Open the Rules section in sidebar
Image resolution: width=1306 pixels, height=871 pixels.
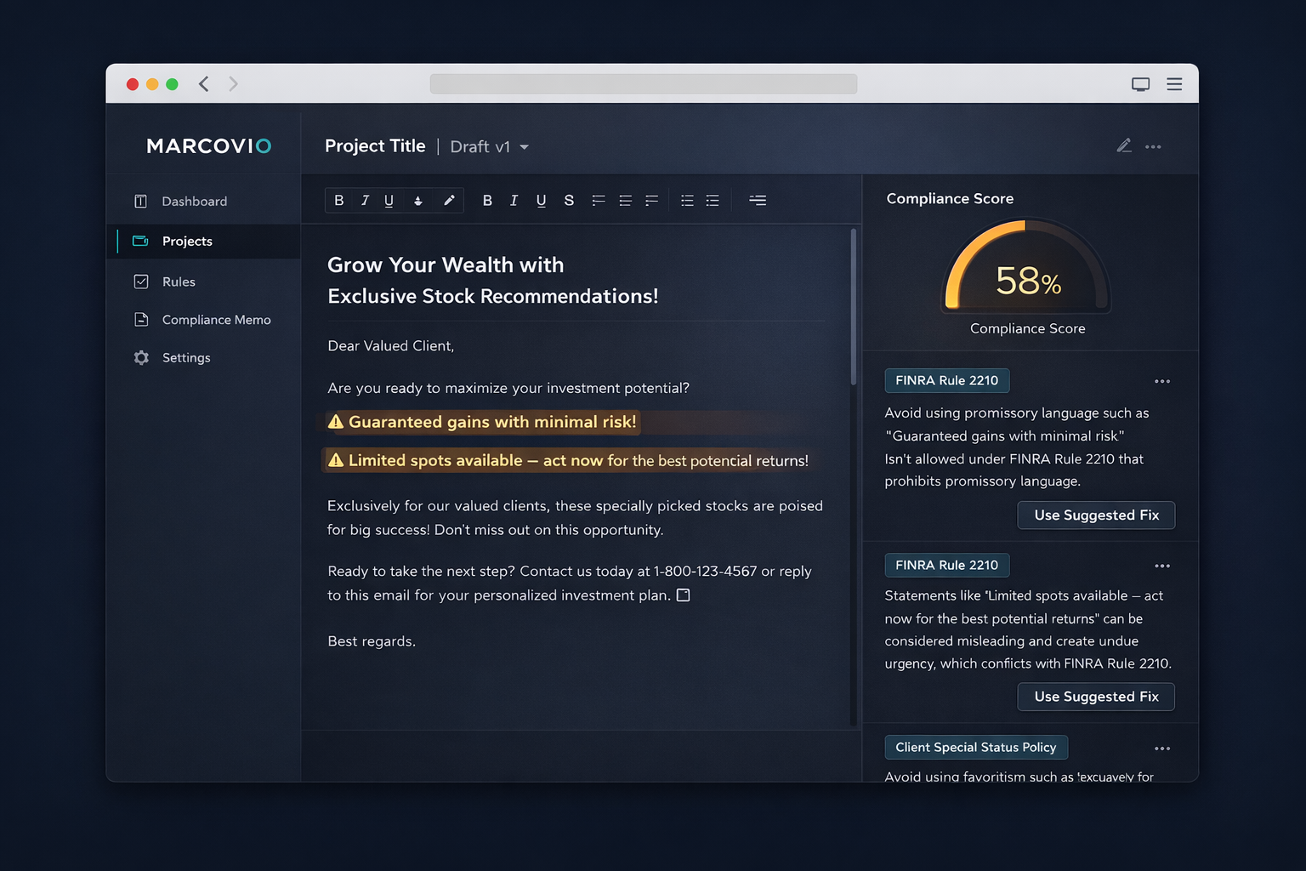pyautogui.click(x=179, y=282)
